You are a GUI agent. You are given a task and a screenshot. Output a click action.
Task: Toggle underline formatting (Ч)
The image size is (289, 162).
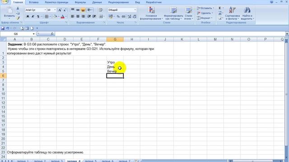click(38, 17)
